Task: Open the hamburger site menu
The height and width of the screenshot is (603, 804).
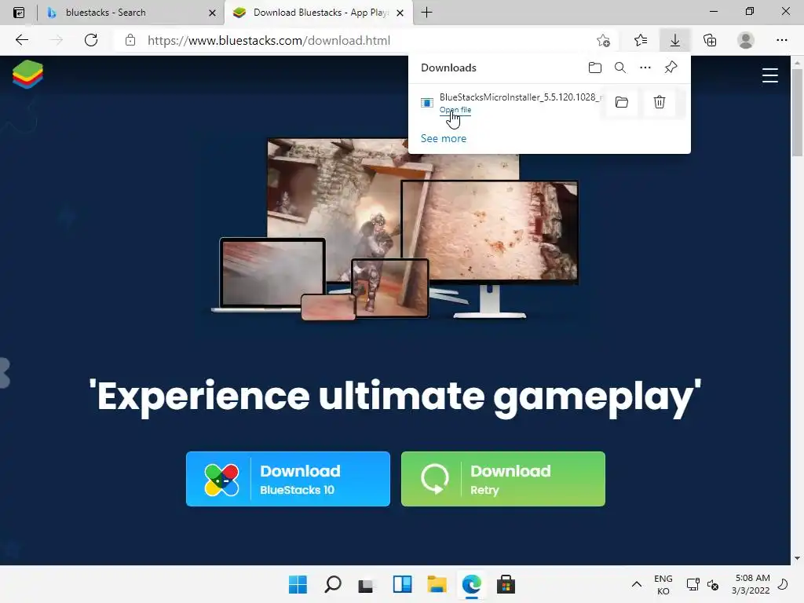Action: click(x=769, y=75)
